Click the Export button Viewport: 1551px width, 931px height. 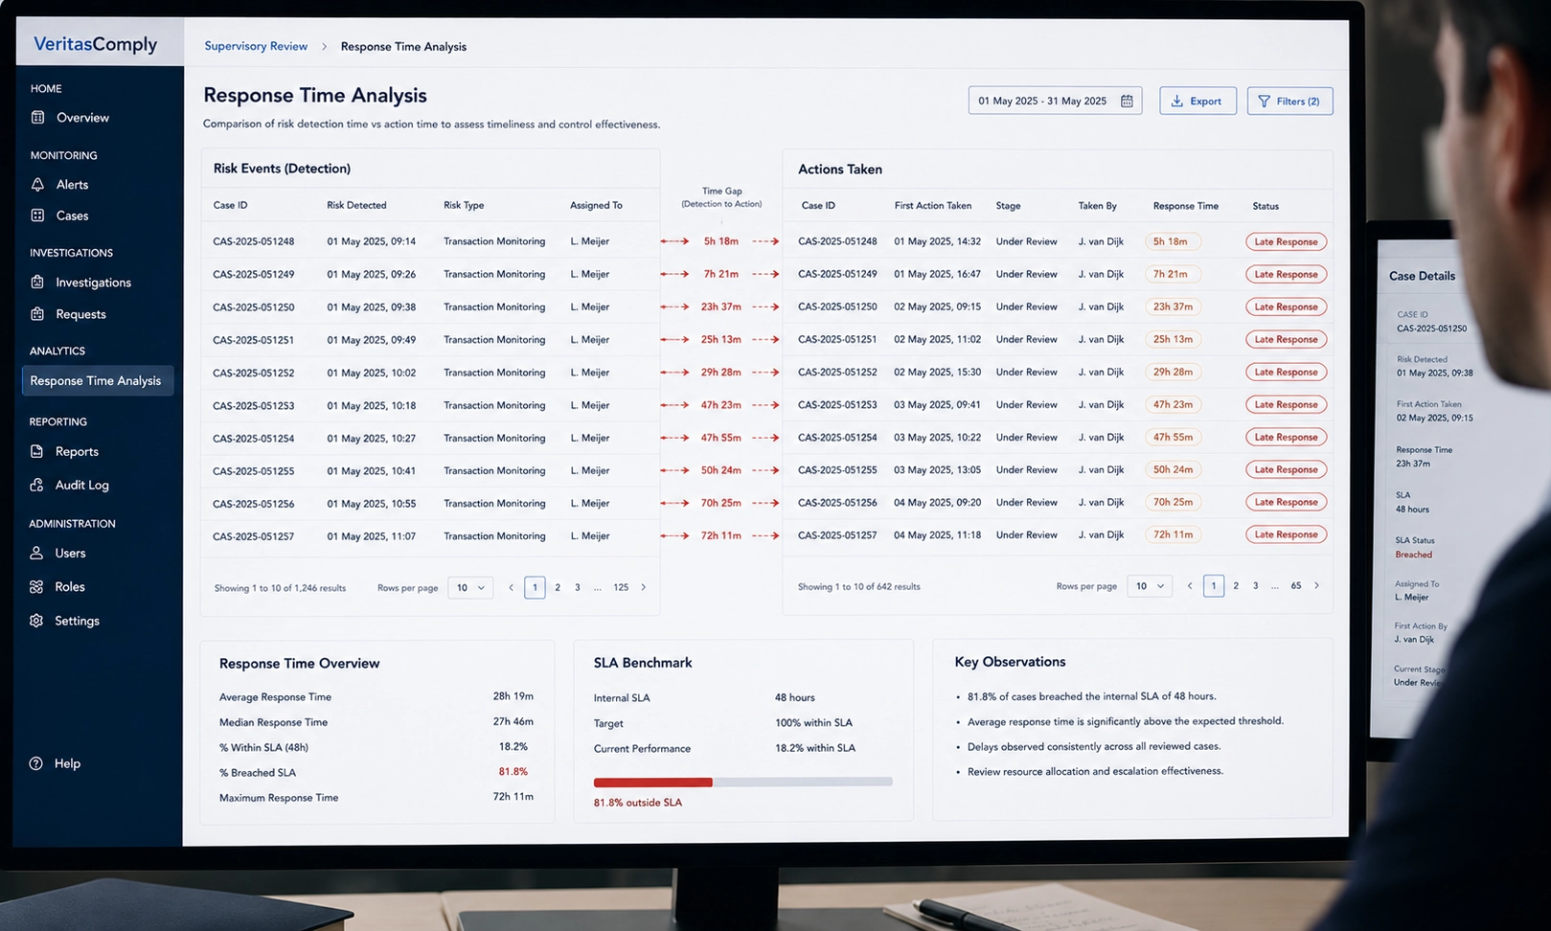click(1197, 101)
